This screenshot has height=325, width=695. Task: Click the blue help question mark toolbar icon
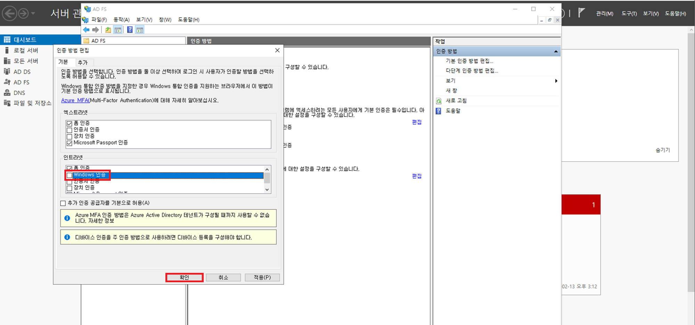pos(130,30)
